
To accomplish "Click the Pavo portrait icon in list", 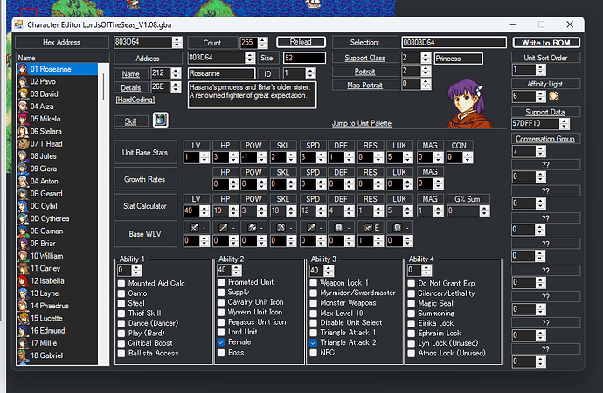I will point(21,80).
